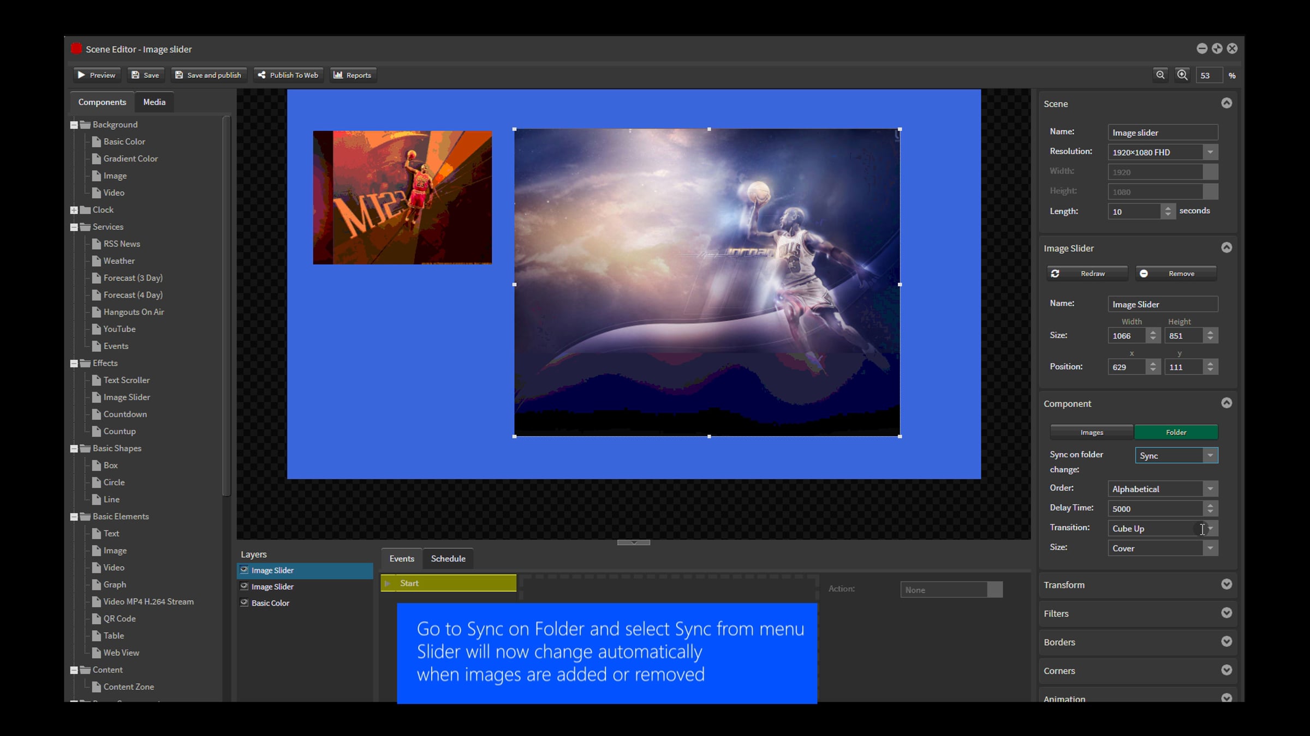Viewport: 1310px width, 736px height.
Task: Open the Order dropdown
Action: (1210, 489)
